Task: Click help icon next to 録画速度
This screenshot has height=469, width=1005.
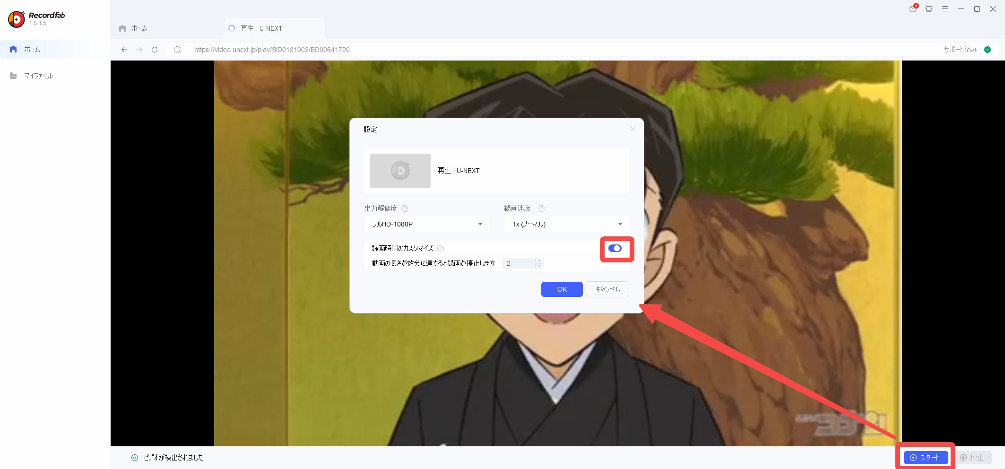Action: (x=542, y=208)
